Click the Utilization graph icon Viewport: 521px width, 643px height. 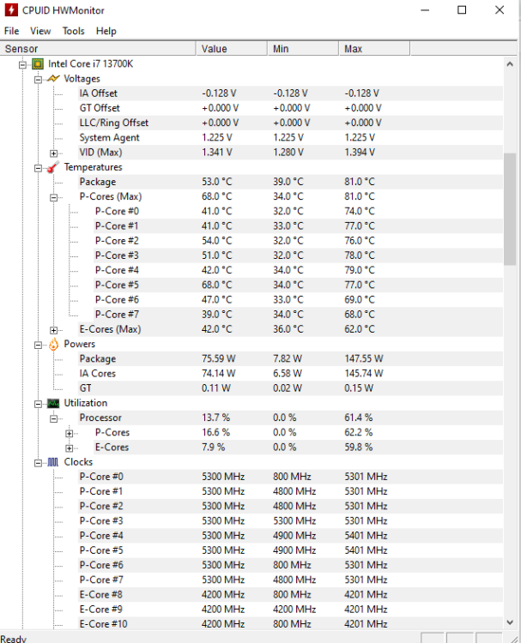53,404
